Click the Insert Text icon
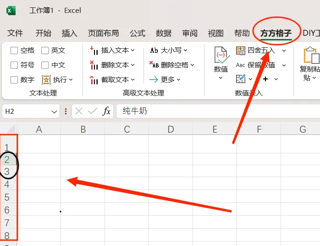Viewport: 320px width, 246px height. (x=94, y=50)
